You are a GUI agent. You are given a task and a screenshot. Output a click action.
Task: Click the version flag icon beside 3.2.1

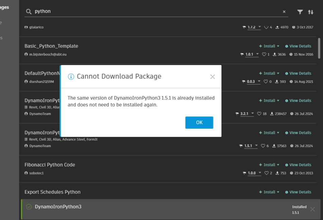point(237,114)
